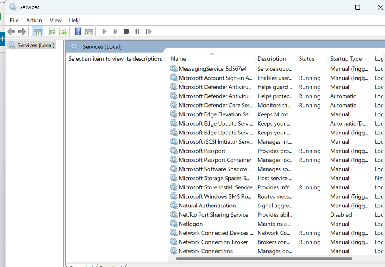
Task: Click the Services gear icon in title bar
Action: 13,7
